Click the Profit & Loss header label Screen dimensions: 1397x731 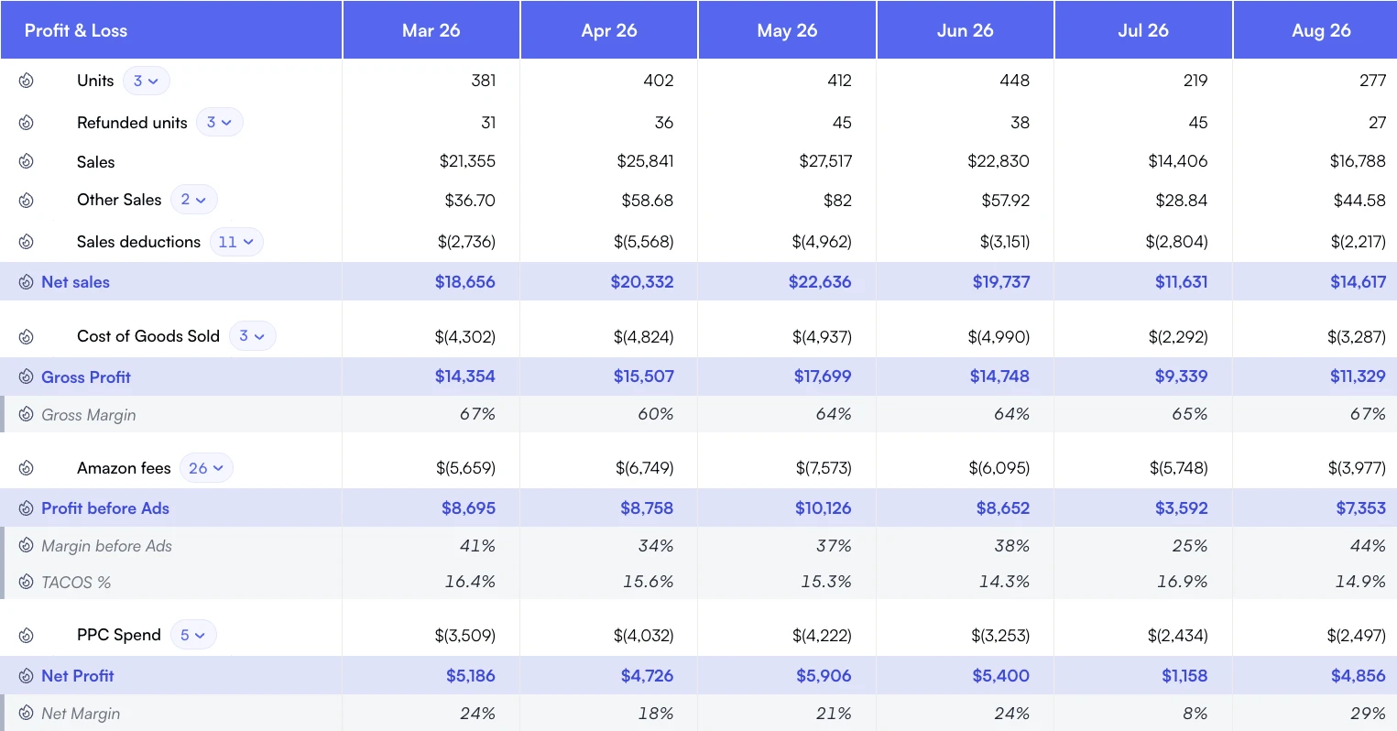pyautogui.click(x=76, y=30)
